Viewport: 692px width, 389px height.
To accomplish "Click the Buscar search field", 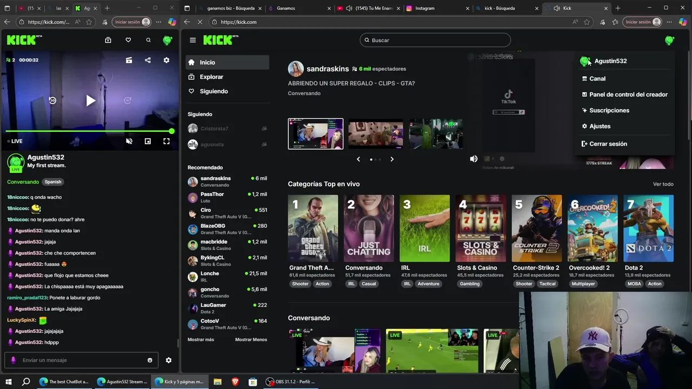I will tap(435, 40).
